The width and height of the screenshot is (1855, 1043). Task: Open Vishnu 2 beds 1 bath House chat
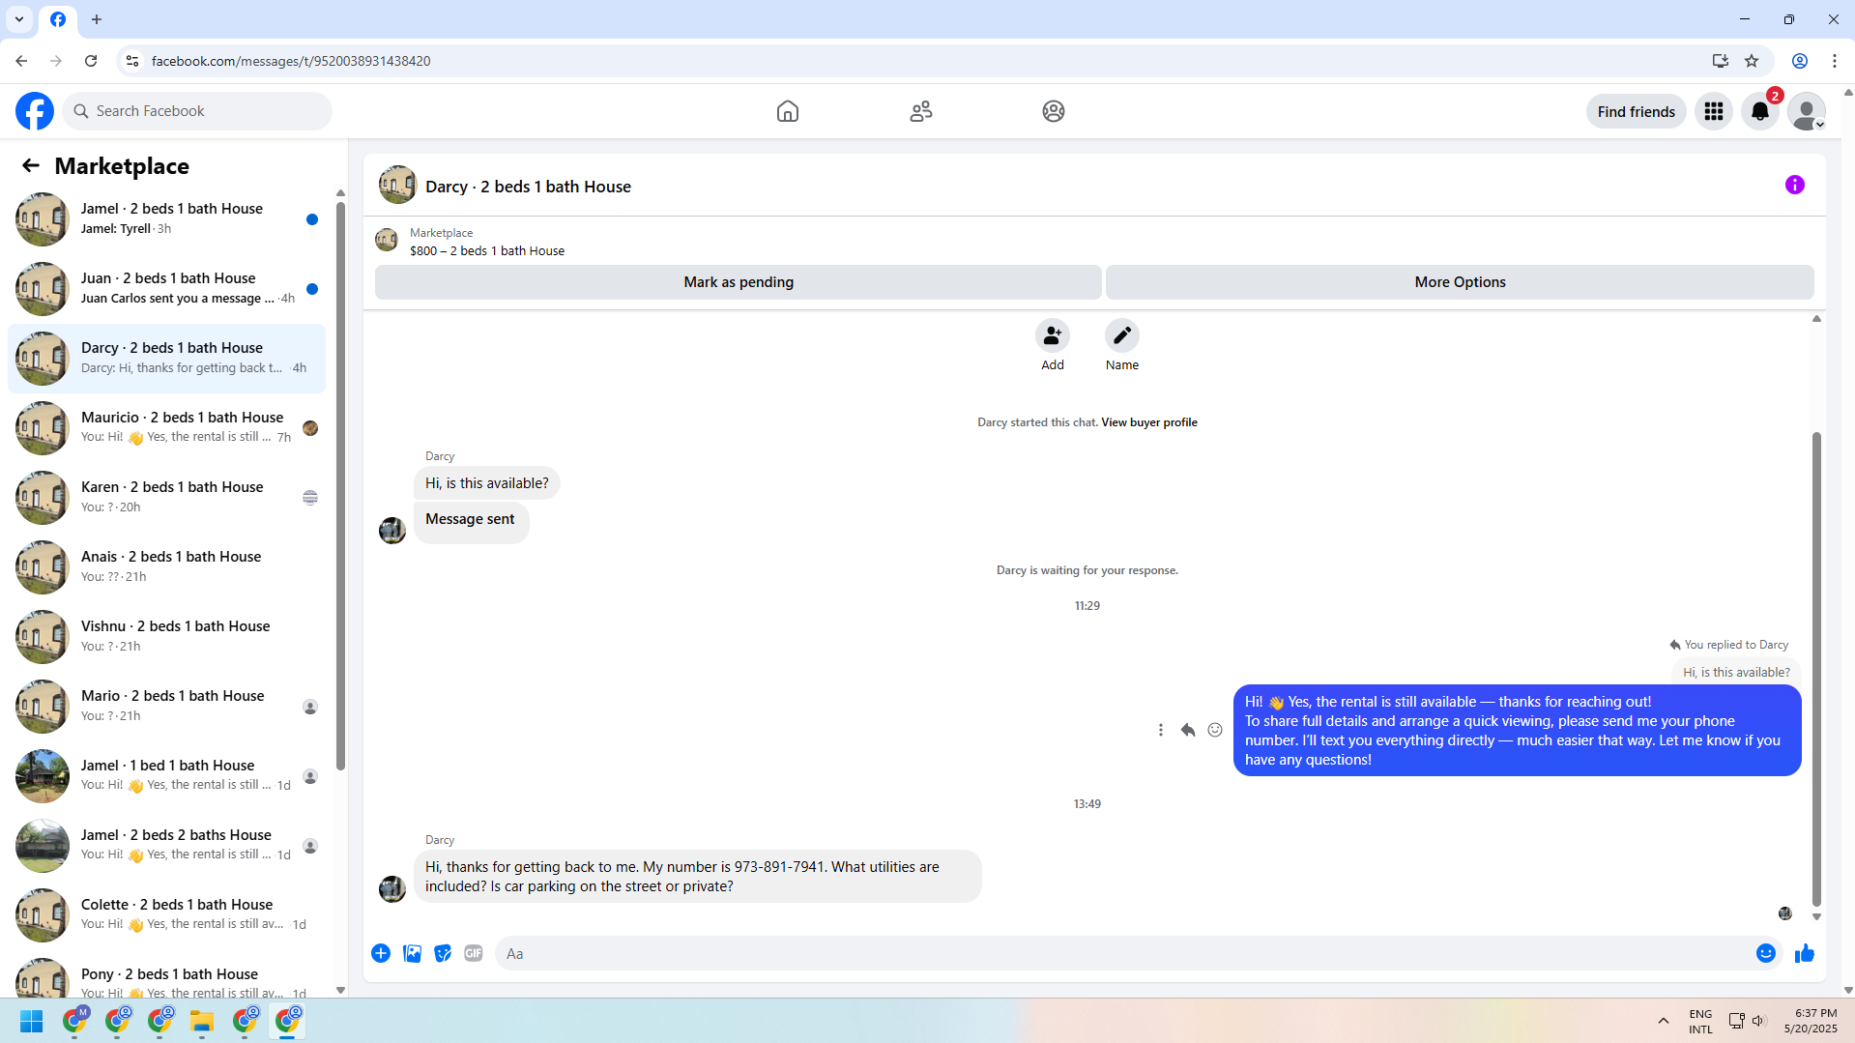pos(166,637)
